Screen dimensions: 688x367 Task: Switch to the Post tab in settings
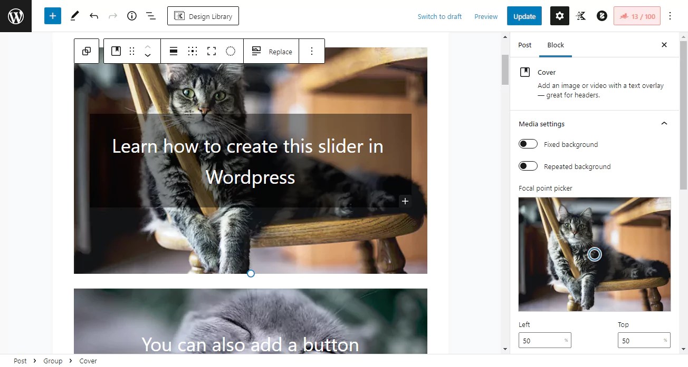point(524,45)
